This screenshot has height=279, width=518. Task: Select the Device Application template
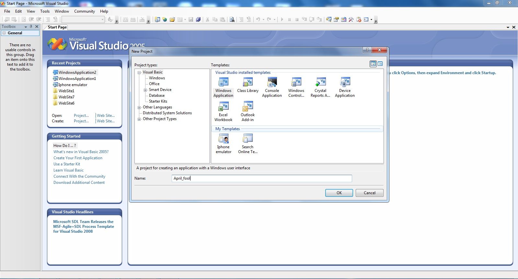[345, 87]
